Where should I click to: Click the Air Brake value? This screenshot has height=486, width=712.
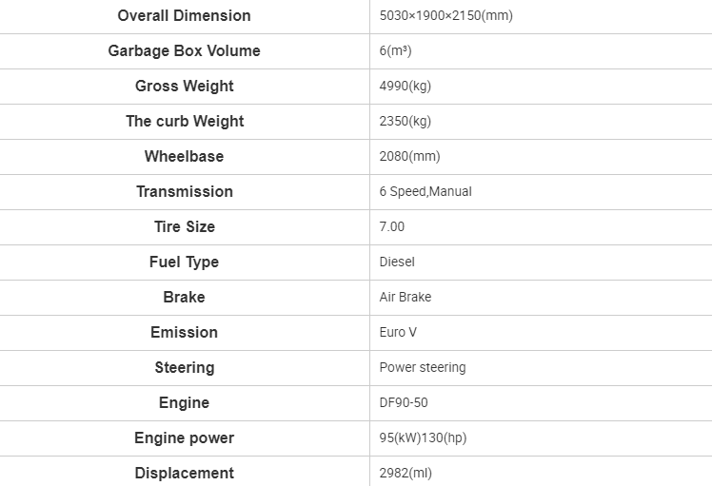click(x=405, y=297)
